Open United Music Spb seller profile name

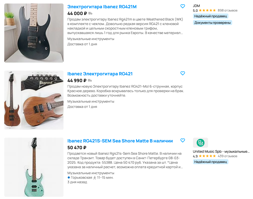pyautogui.click(x=221, y=151)
